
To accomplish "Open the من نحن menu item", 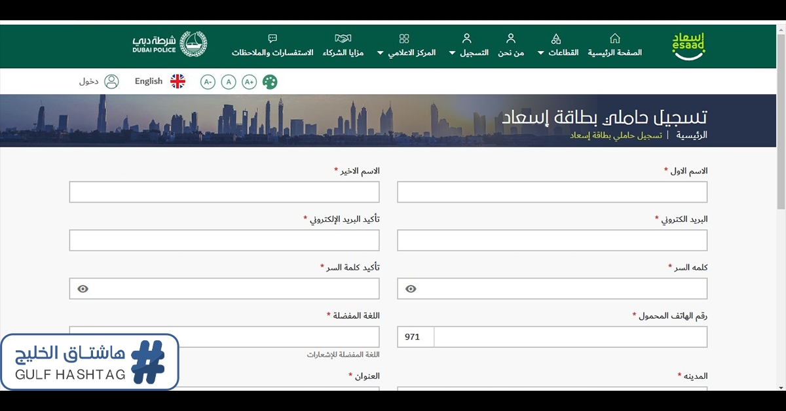I will [x=511, y=45].
